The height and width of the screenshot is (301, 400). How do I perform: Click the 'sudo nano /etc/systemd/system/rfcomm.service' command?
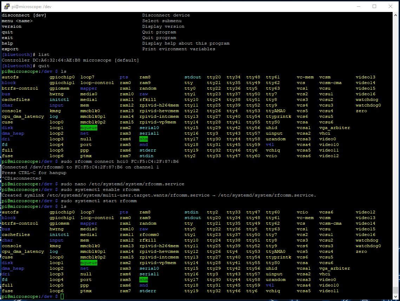[123, 184]
